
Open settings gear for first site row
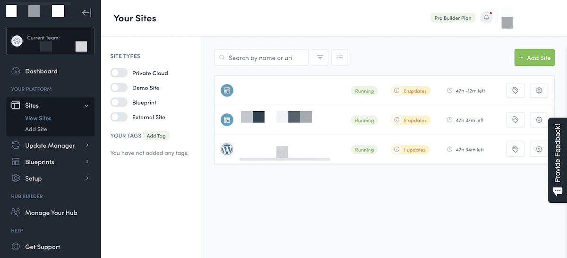point(539,91)
